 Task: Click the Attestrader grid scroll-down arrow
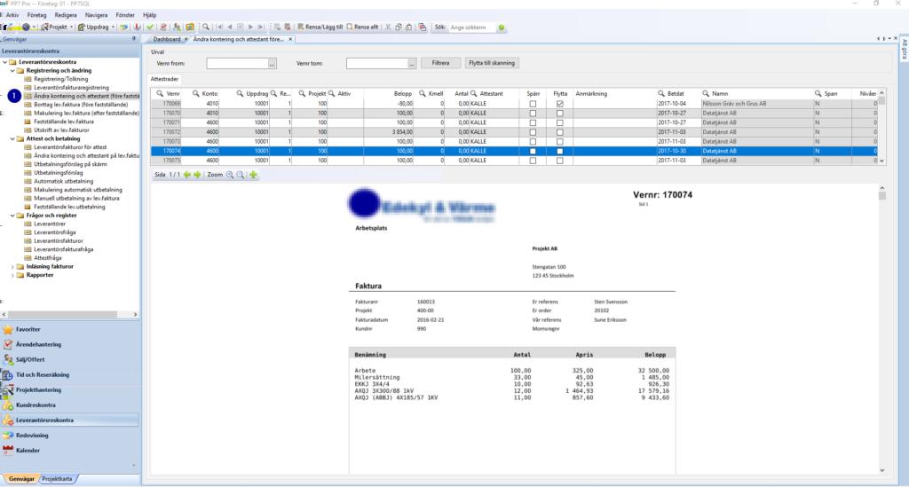[x=881, y=161]
